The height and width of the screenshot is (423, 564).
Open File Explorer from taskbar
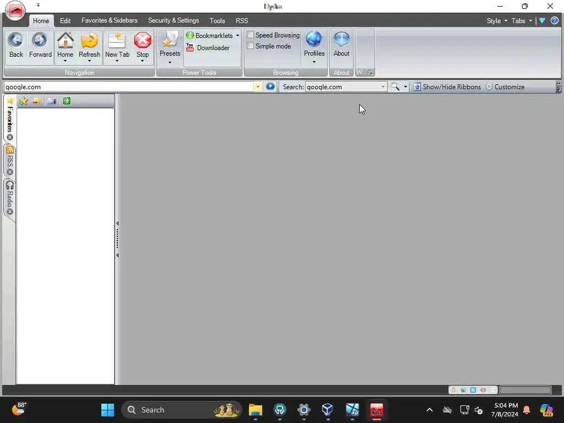tap(256, 410)
